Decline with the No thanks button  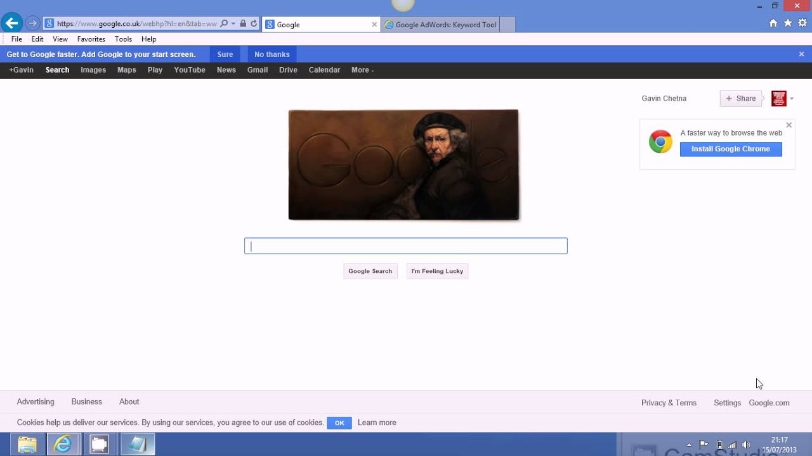pos(272,54)
